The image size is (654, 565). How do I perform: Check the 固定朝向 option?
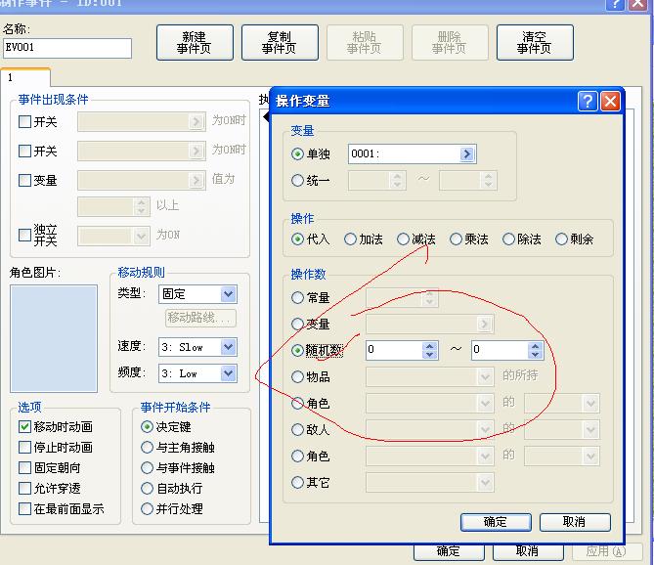(x=25, y=468)
